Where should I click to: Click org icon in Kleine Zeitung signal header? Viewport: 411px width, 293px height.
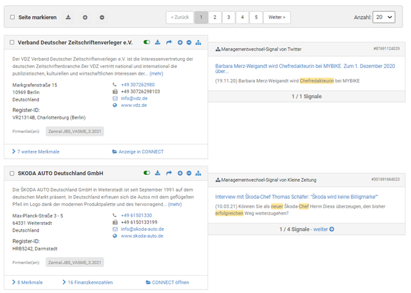(x=218, y=180)
